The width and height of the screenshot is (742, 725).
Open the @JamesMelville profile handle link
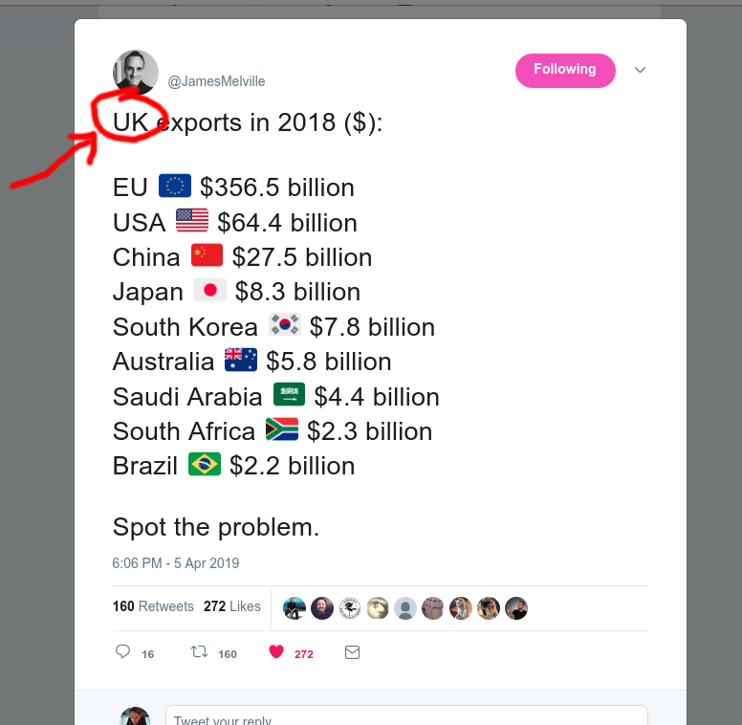[x=217, y=82]
